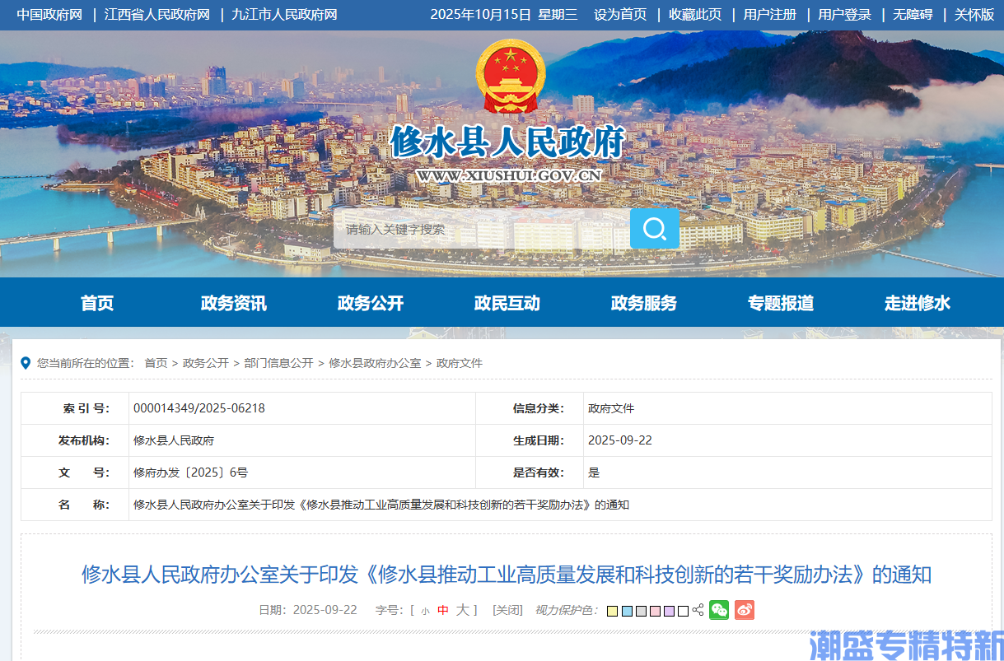Set font size to large (大)

click(463, 610)
